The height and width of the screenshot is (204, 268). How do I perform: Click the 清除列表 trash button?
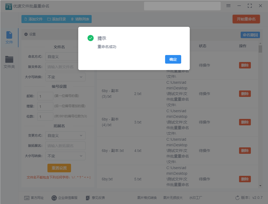point(80,19)
